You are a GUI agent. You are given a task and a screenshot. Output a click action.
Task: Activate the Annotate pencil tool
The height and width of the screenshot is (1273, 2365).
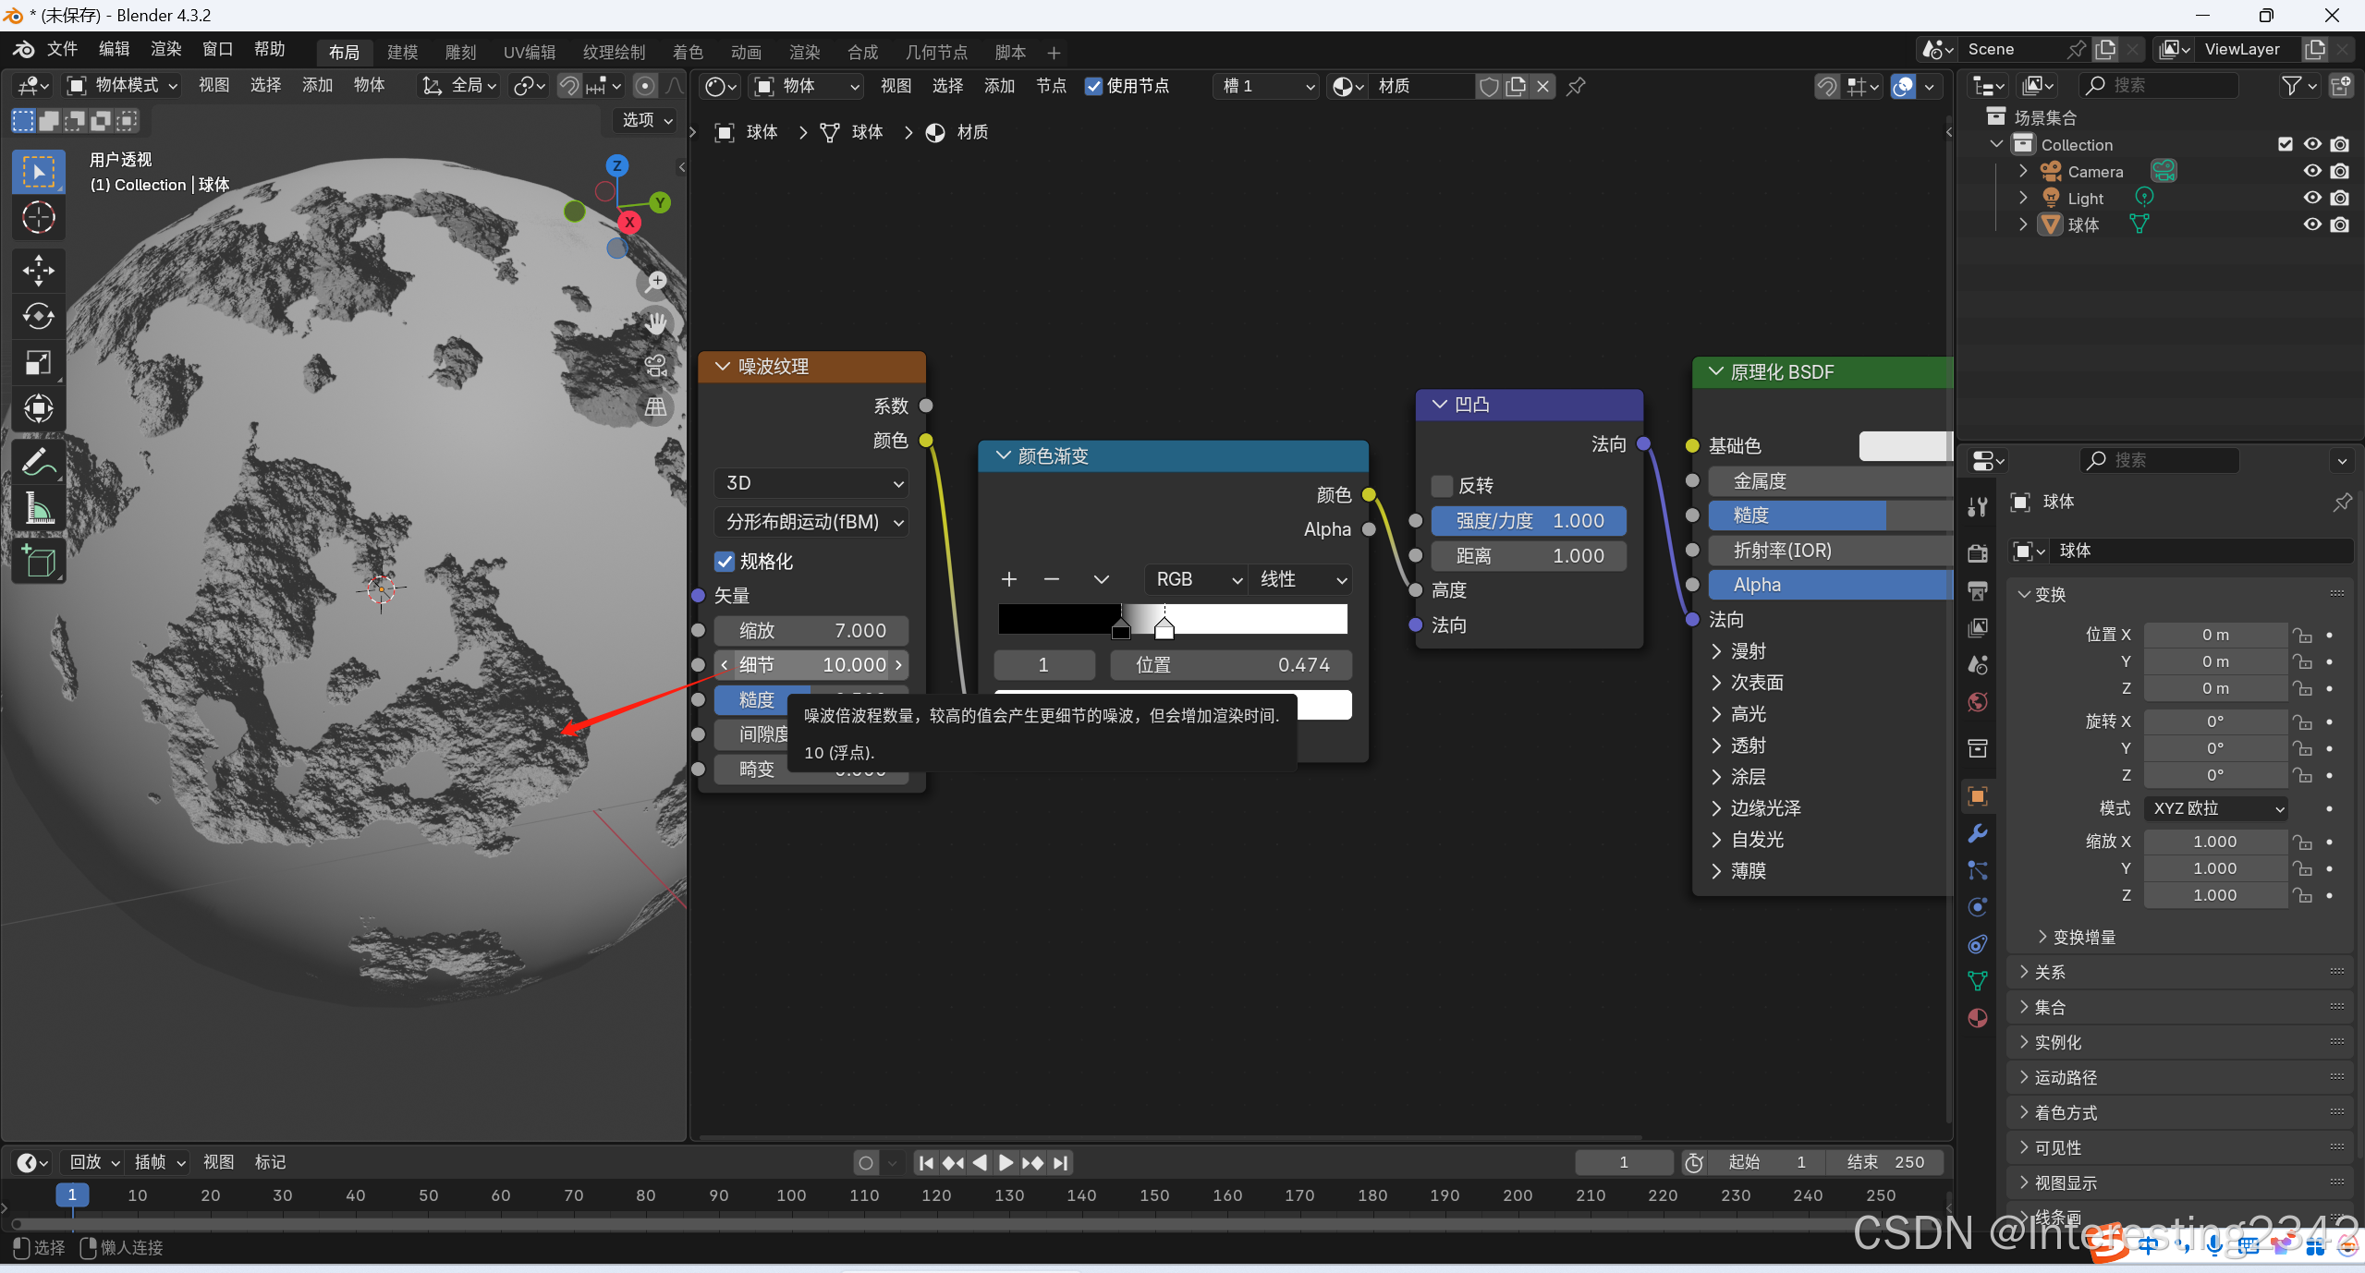tap(38, 461)
